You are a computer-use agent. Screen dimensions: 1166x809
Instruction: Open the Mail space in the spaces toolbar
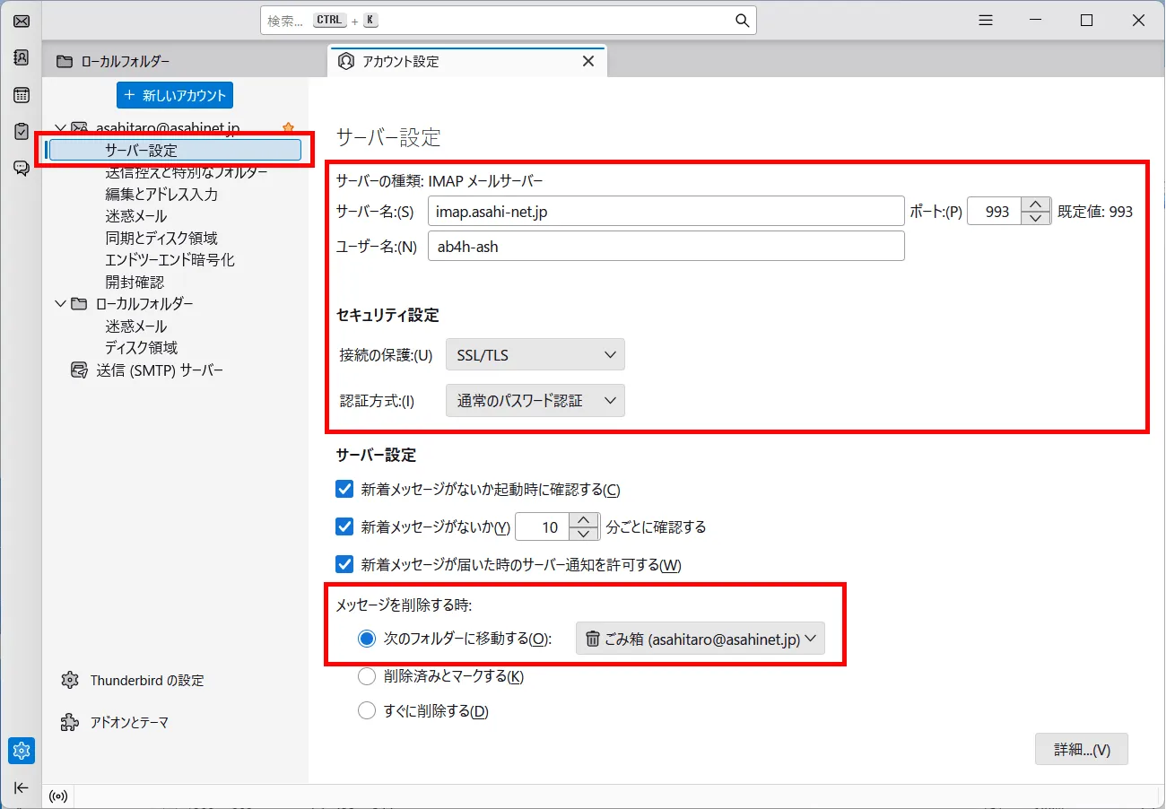(21, 21)
